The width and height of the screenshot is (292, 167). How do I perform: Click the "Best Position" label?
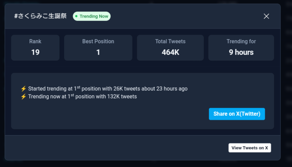pos(98,41)
